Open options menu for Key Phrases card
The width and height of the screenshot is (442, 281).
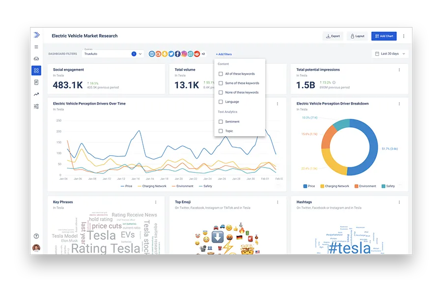click(x=156, y=202)
